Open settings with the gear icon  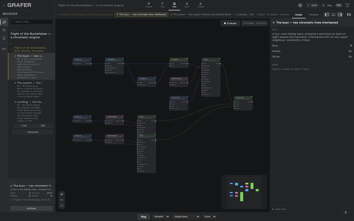300,5
